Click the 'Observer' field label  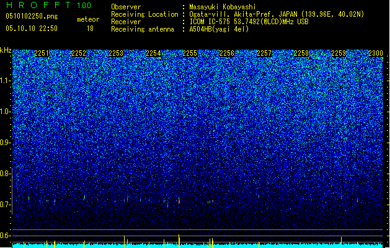tap(126, 7)
